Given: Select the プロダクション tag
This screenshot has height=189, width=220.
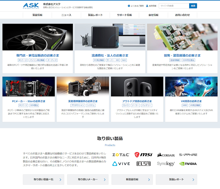Looking at the screenshot, I should [x=78, y=105].
